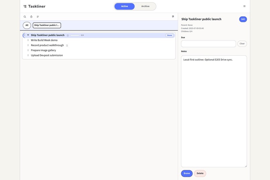Image resolution: width=270 pixels, height=180 pixels.
Task: Click drag handle of Upload Devpost submission
Action: 28,55
